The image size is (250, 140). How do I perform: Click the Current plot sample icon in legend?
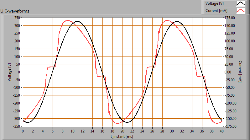(x=241, y=11)
